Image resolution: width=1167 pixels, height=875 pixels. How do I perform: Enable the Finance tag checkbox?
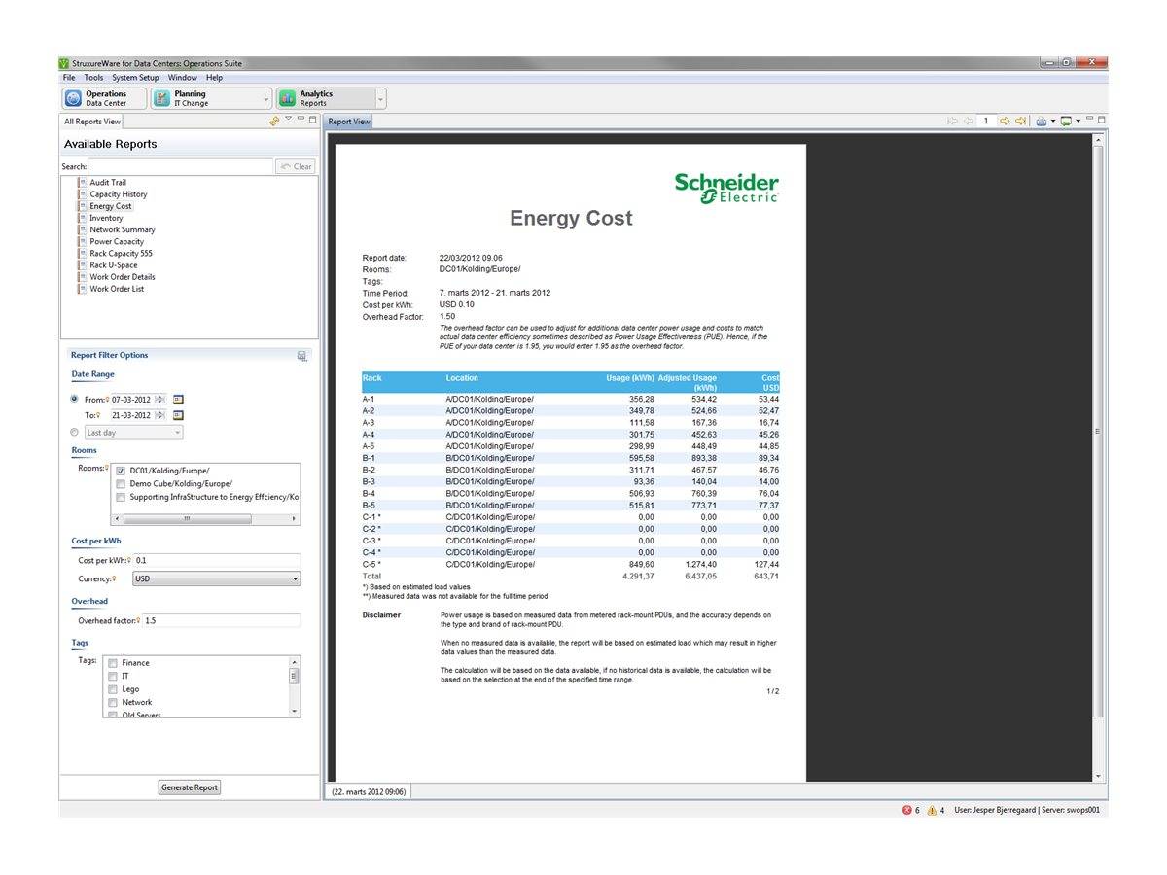pos(113,663)
